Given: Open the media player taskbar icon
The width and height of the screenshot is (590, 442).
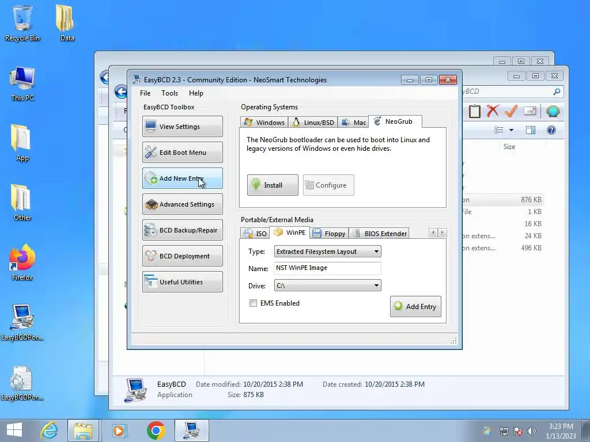Looking at the screenshot, I should [119, 430].
